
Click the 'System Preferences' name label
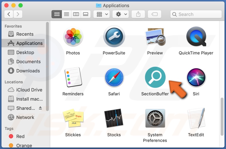tap(155, 138)
